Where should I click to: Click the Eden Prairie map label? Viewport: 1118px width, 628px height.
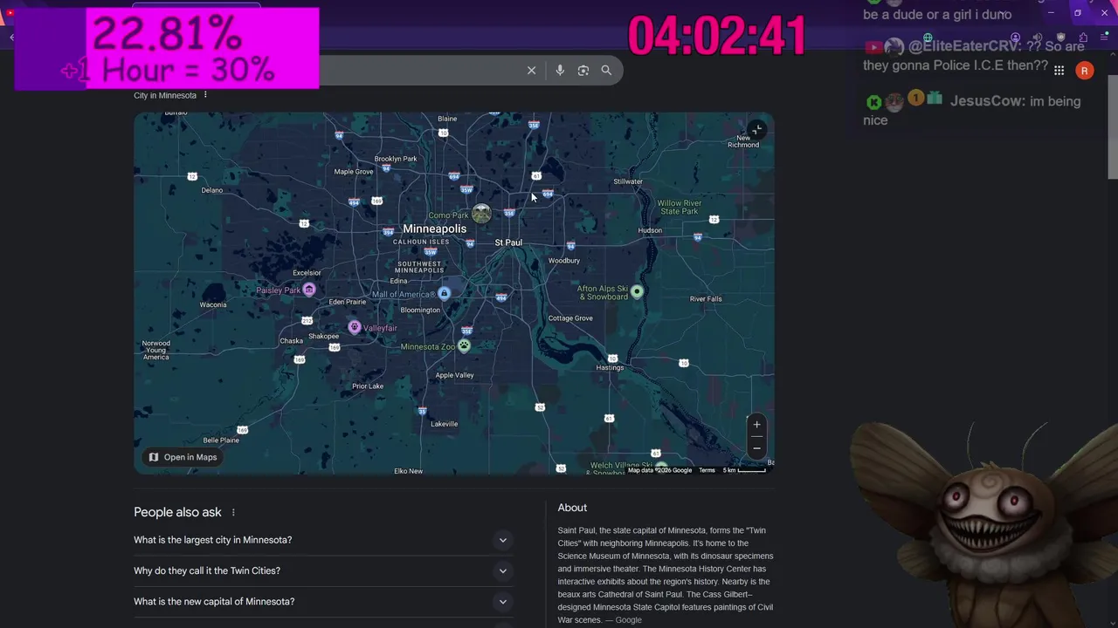[x=348, y=302]
